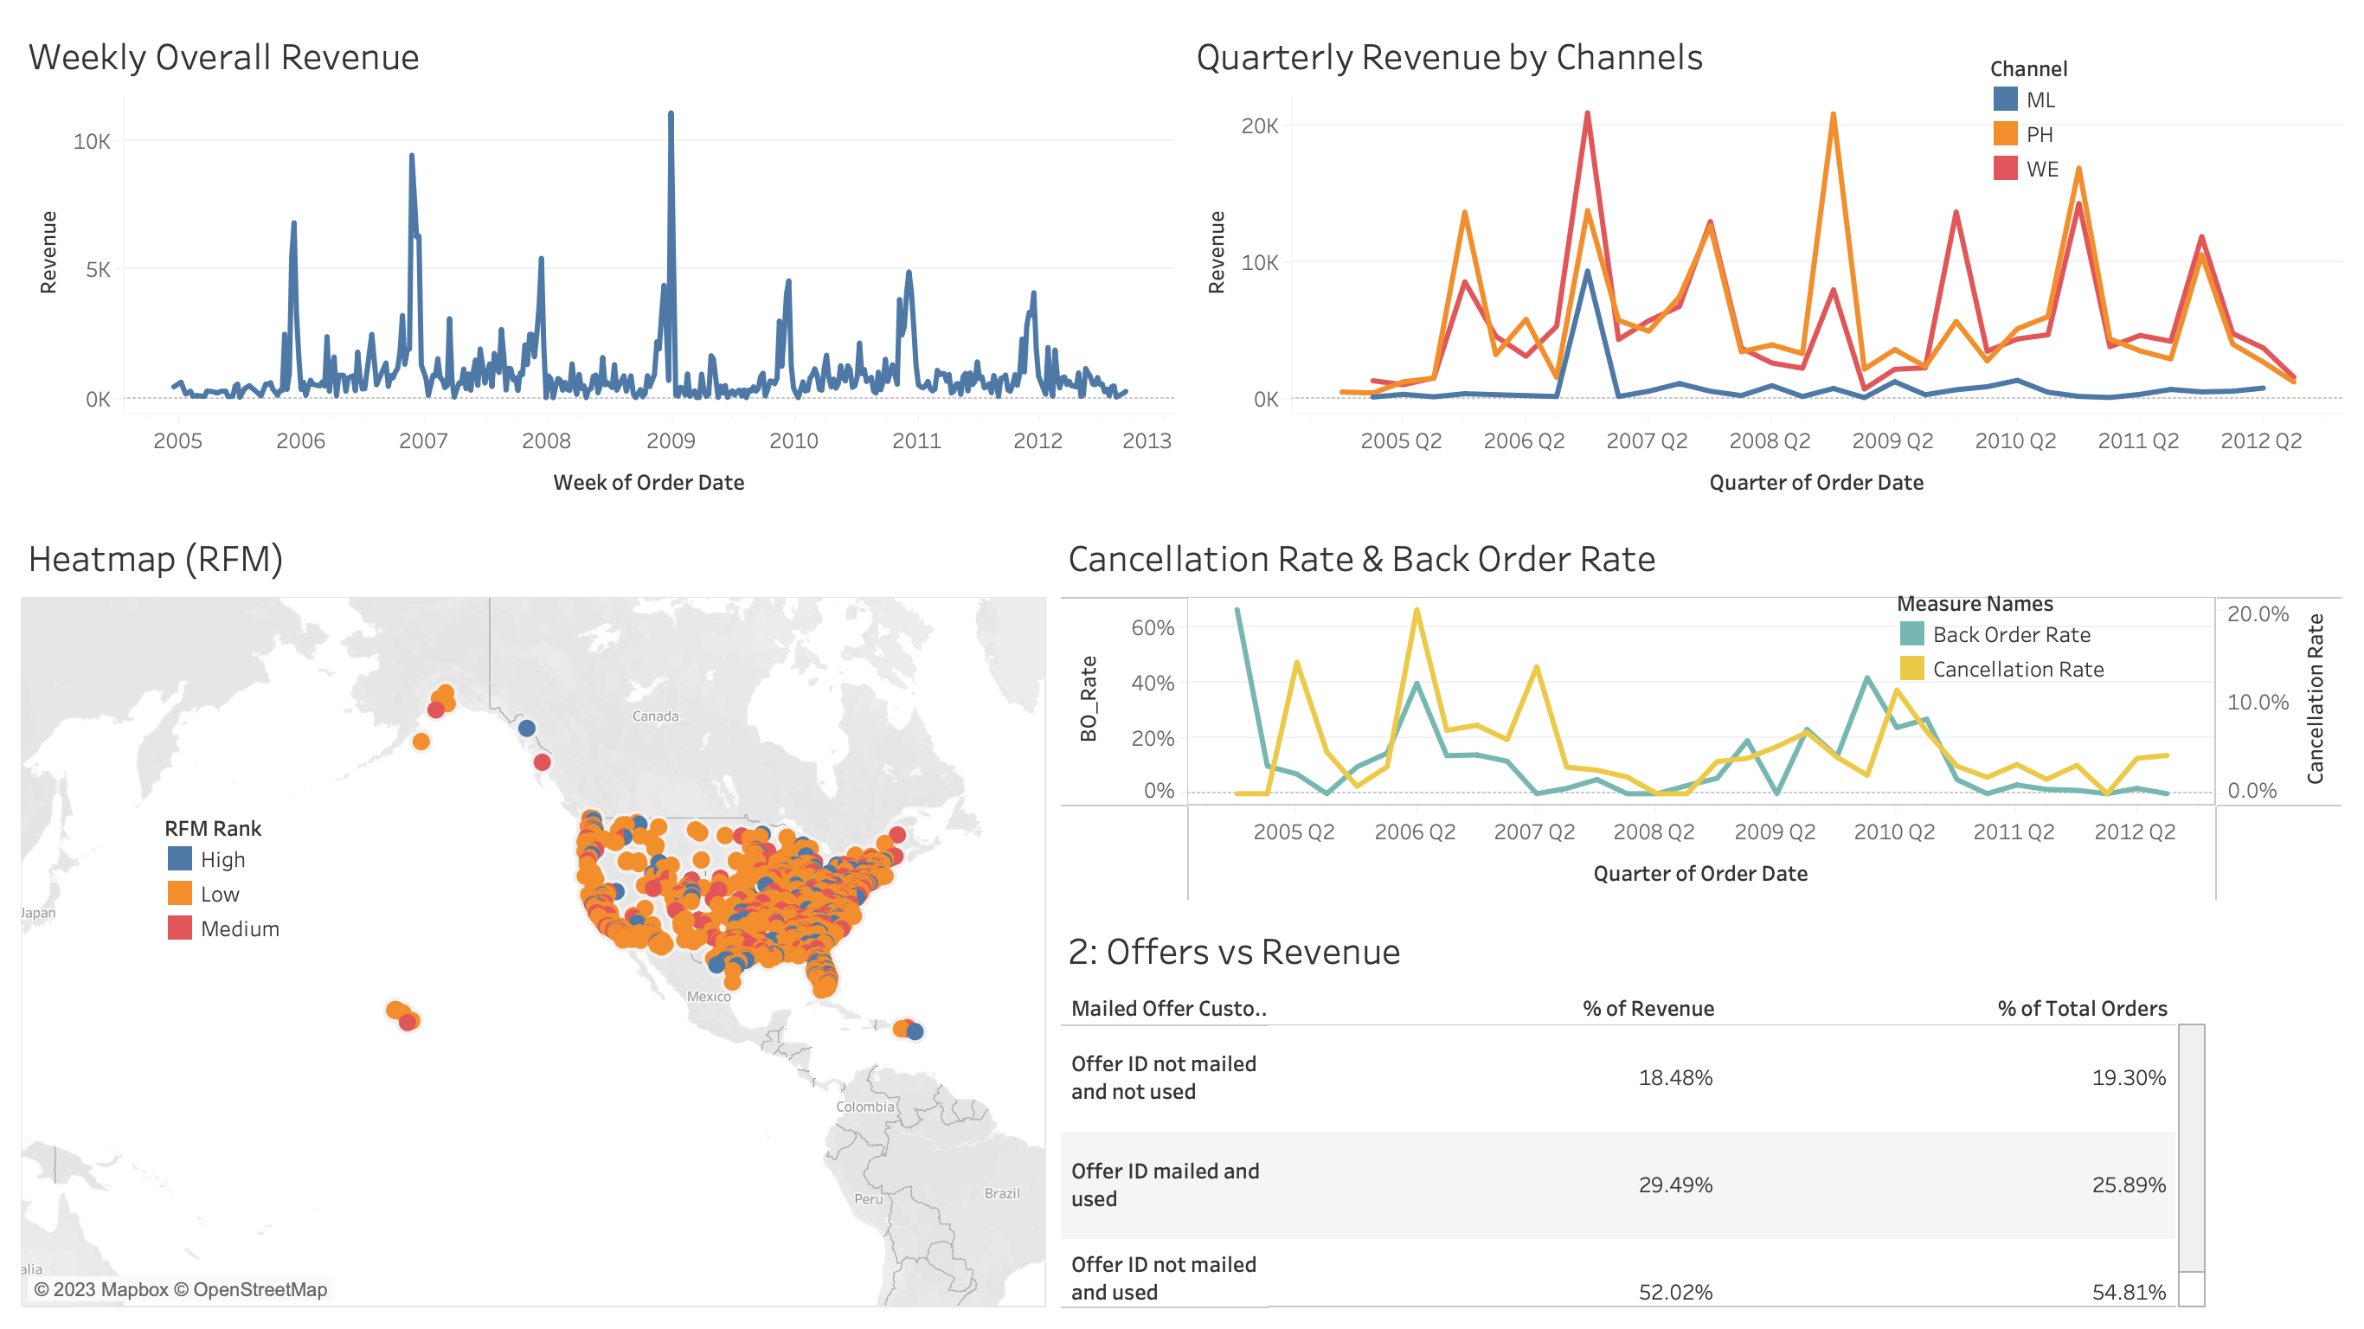Select the High RFM Rank legend marker
Screen dimensions: 2364x1329
coord(180,859)
